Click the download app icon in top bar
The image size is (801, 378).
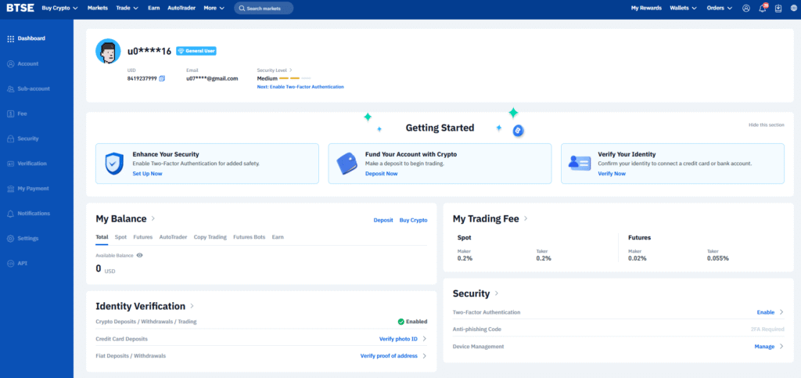pos(778,8)
